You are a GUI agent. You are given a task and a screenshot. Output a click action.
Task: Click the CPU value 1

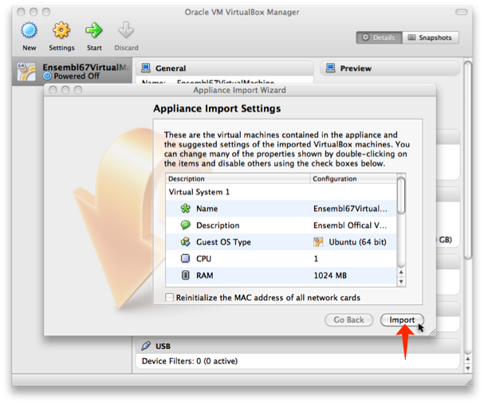(x=316, y=259)
